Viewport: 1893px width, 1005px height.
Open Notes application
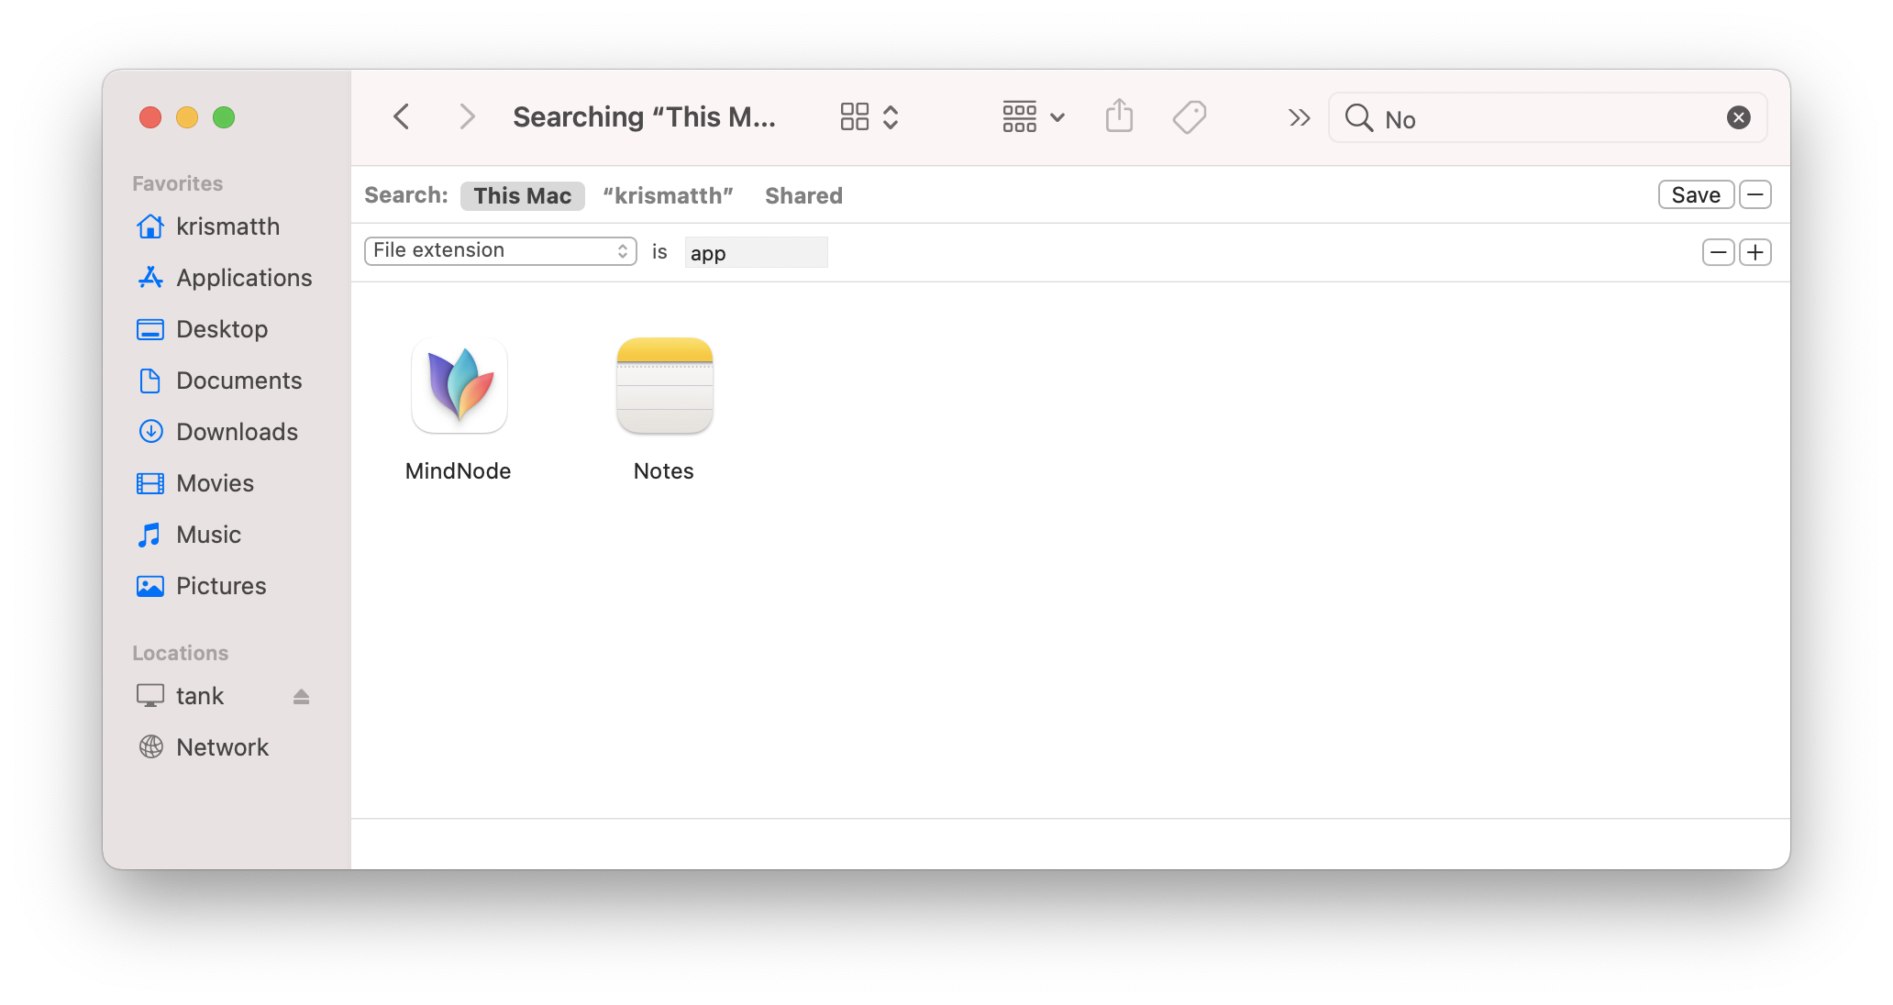[662, 383]
